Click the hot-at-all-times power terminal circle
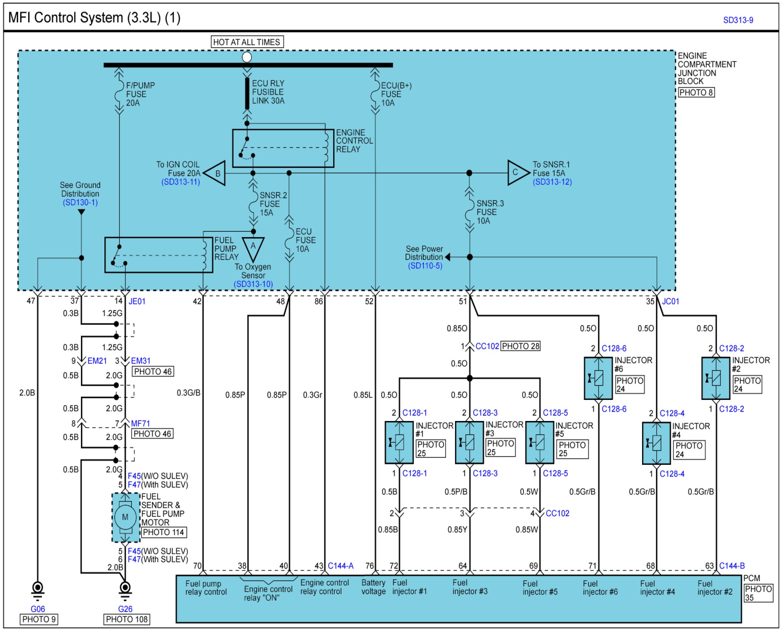Image resolution: width=782 pixels, height=631 pixels. click(247, 57)
